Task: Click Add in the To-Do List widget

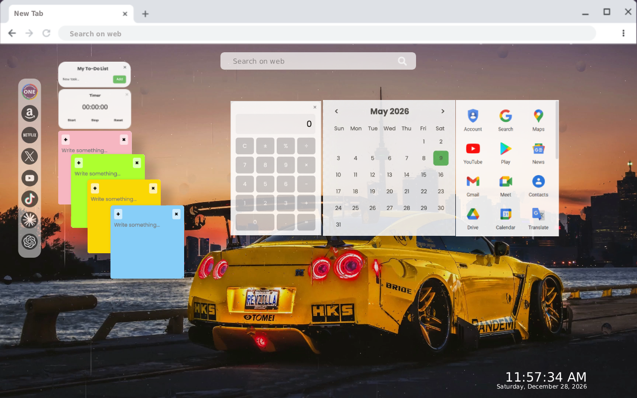Action: tap(119, 79)
